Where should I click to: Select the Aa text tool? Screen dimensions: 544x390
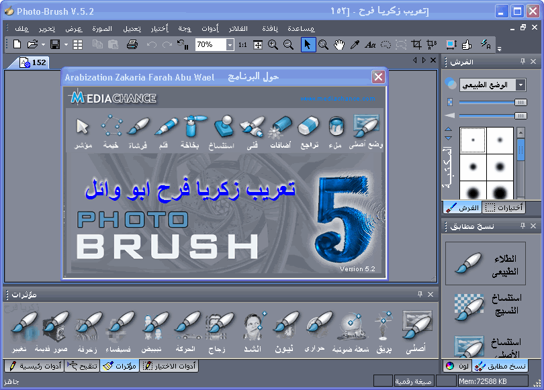pyautogui.click(x=370, y=45)
